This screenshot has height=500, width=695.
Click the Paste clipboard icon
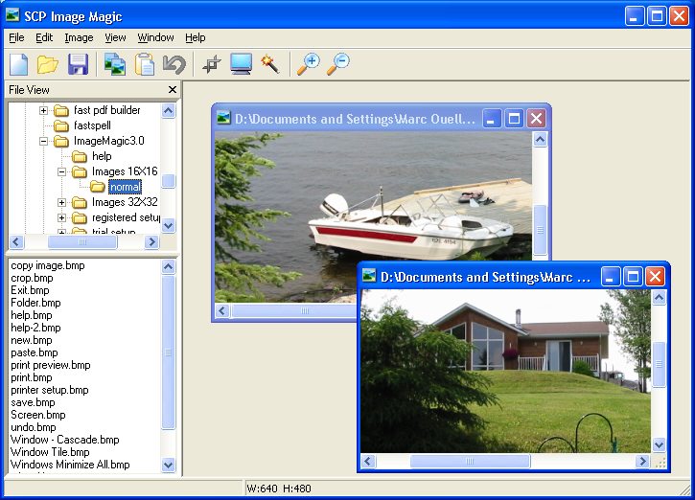pos(145,64)
